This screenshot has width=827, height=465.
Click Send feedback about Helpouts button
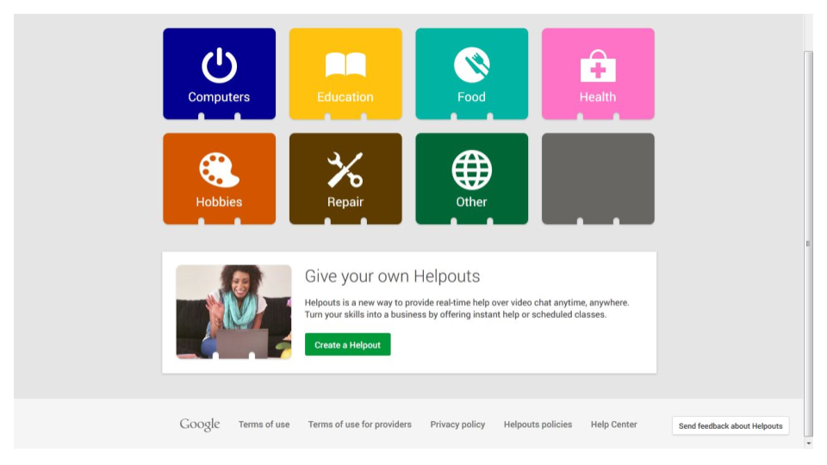point(731,426)
